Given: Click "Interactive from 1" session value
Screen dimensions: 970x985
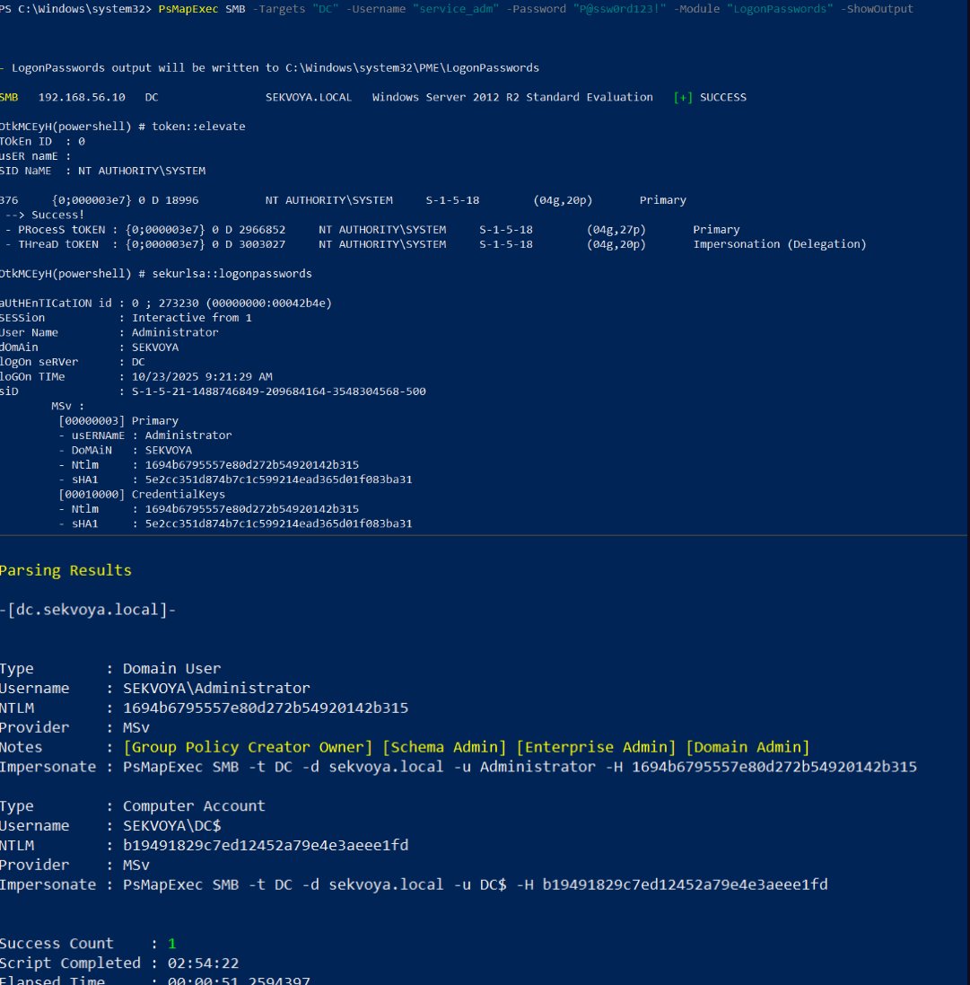Looking at the screenshot, I should [x=191, y=318].
